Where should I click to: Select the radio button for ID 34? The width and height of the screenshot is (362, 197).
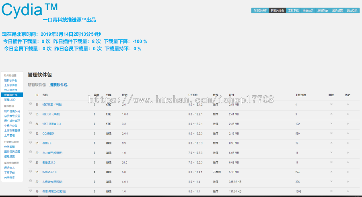coord(31,123)
